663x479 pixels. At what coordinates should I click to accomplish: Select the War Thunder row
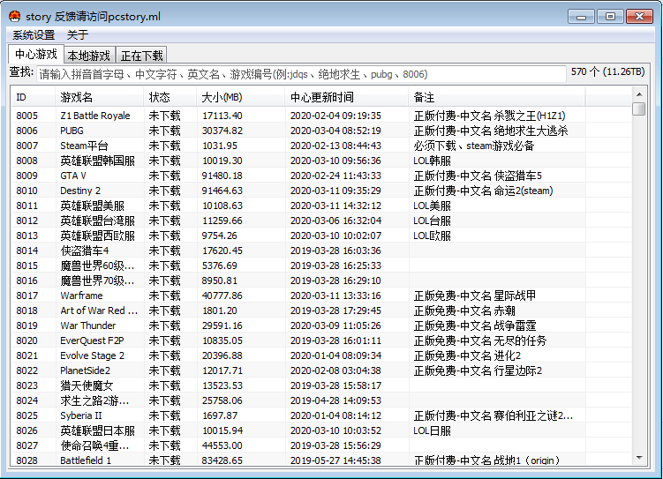(321, 326)
